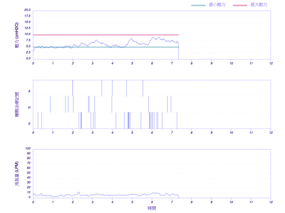Click the last S event marker after hour 7

point(177,120)
